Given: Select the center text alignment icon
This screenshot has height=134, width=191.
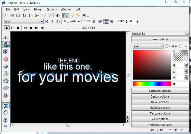Looking at the screenshot, I should point(106,21).
